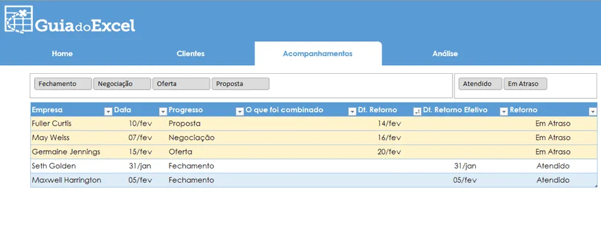Click Atendido in Maxwell Harrington row
Viewport: 601px width, 229px height.
[x=553, y=180]
